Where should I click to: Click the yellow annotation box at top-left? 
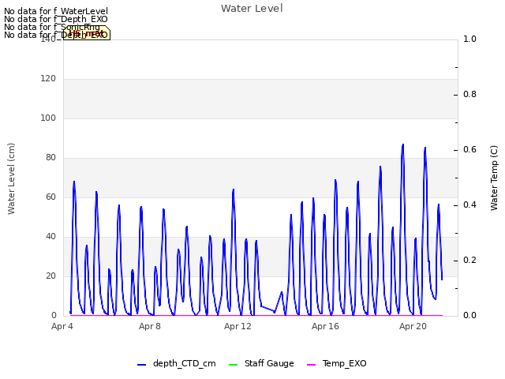[x=87, y=33]
